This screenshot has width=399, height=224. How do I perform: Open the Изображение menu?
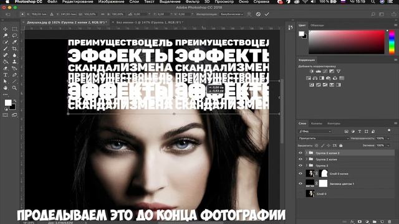pyautogui.click(x=111, y=1)
